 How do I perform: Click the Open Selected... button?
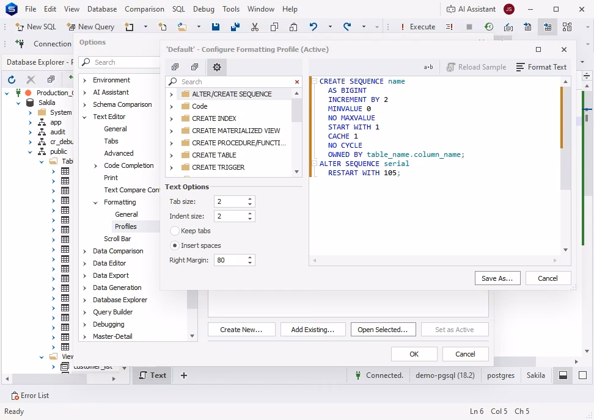point(383,330)
